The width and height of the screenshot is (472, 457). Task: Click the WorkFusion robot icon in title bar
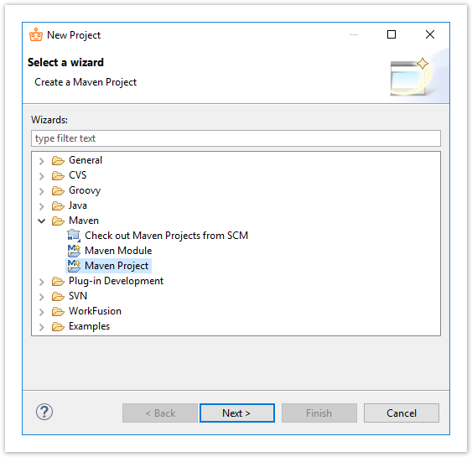[x=36, y=35]
